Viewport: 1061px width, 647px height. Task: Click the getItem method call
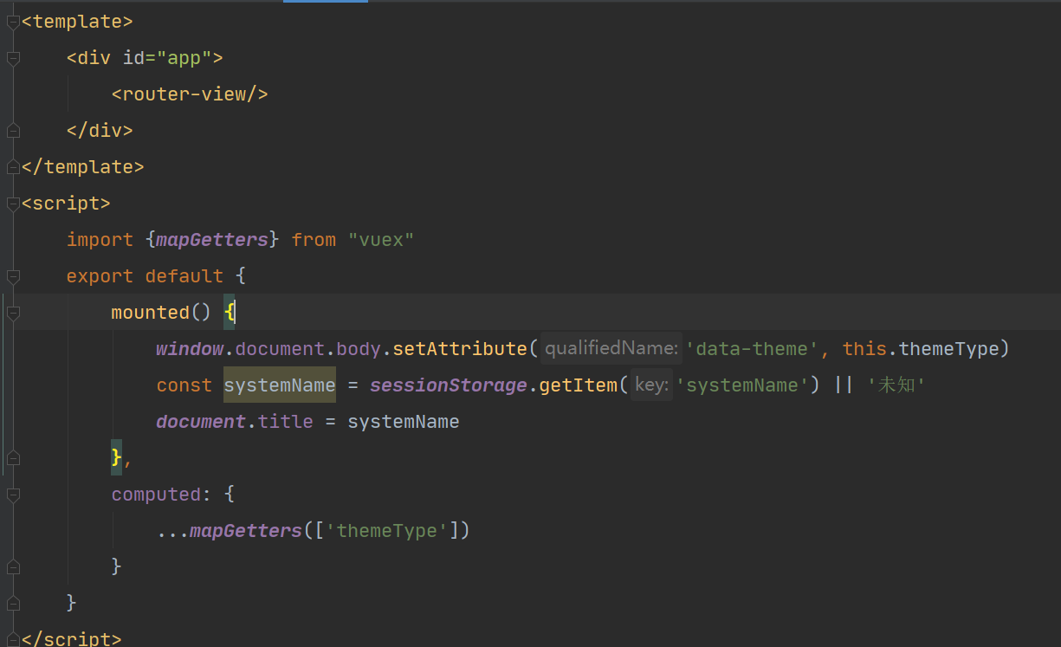coord(579,385)
